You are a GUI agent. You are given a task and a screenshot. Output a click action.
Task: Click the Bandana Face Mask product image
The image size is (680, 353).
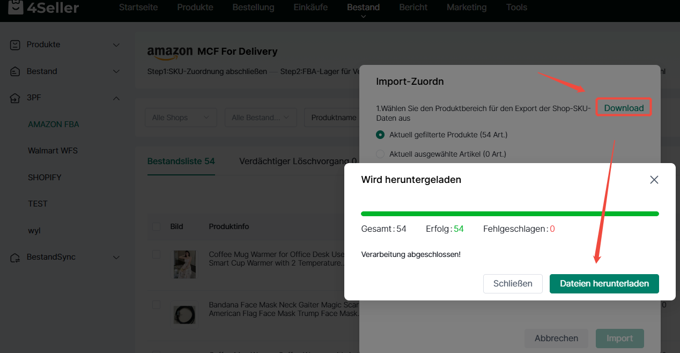[x=184, y=314]
